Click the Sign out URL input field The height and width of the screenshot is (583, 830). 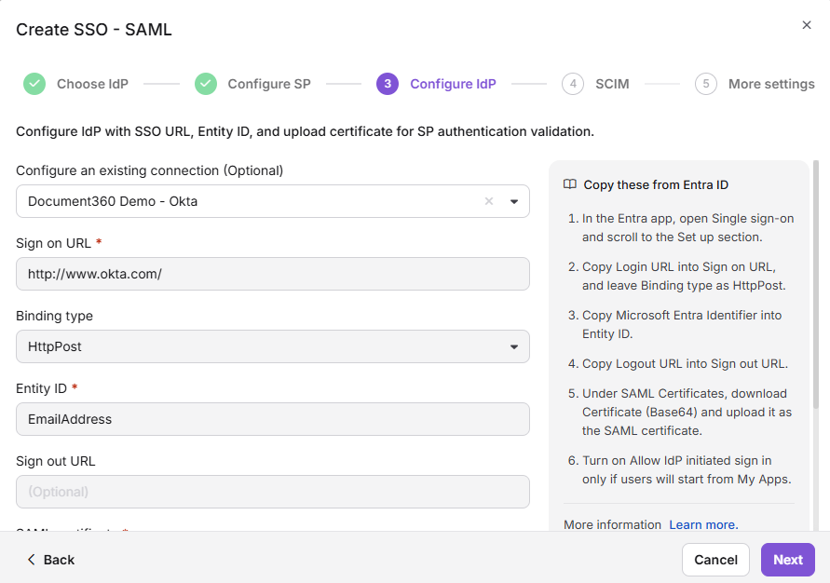(273, 492)
